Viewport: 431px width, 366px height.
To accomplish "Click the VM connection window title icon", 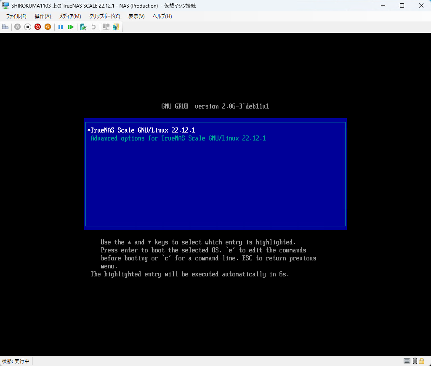I will click(x=5, y=5).
